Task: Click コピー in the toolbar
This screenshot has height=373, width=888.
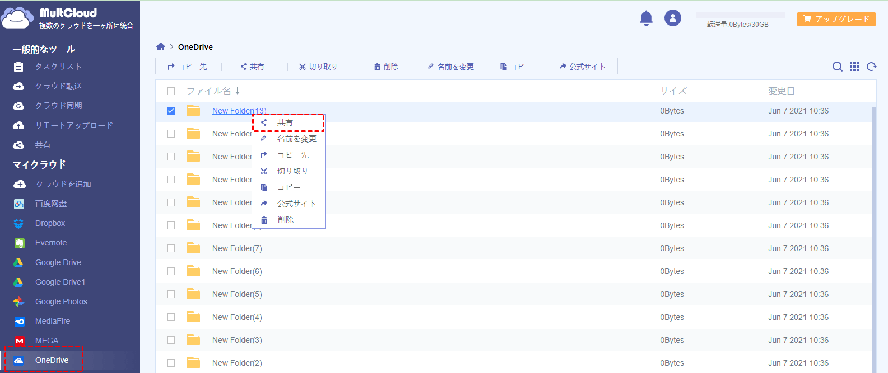Action: [516, 67]
